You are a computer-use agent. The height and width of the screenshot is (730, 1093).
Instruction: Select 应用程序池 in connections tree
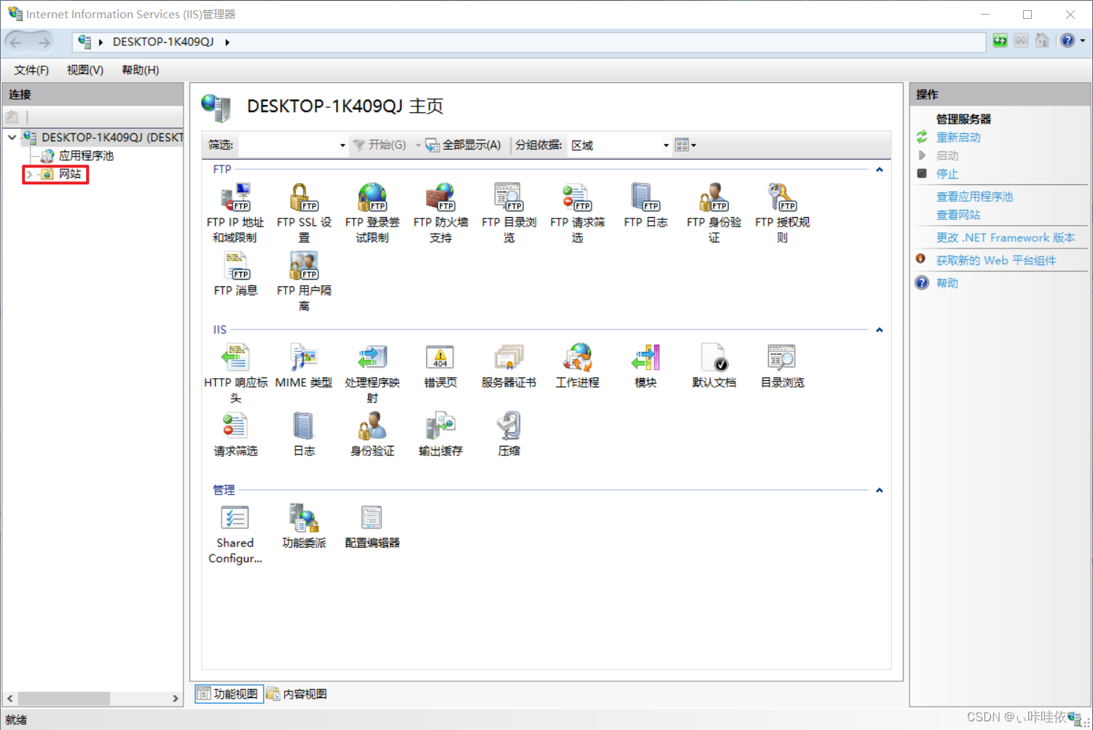point(86,156)
